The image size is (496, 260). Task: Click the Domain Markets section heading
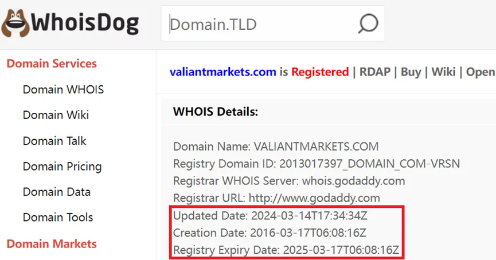pyautogui.click(x=52, y=244)
